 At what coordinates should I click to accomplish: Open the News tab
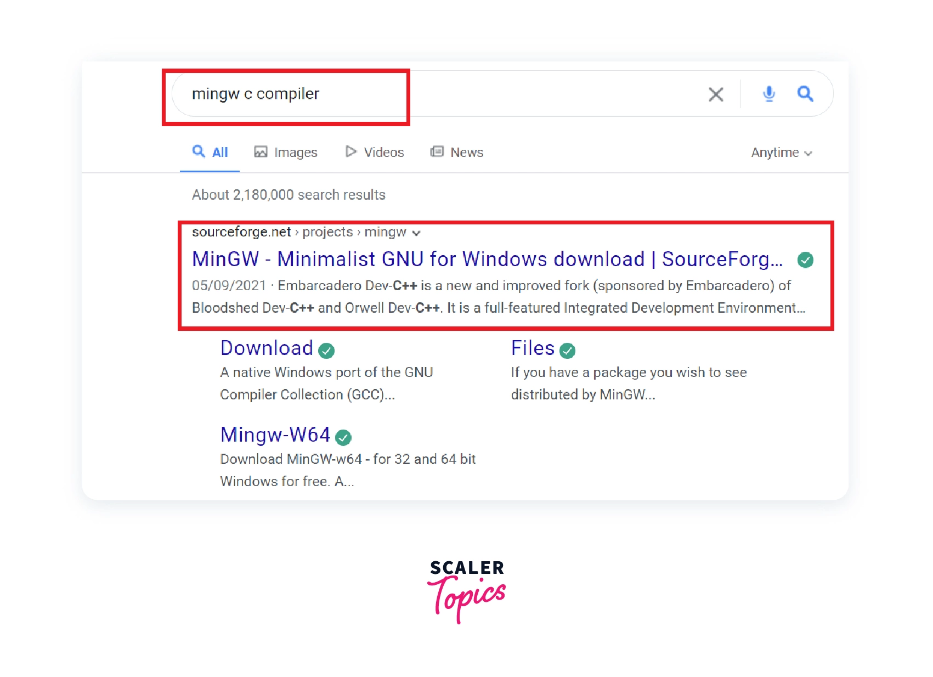466,153
